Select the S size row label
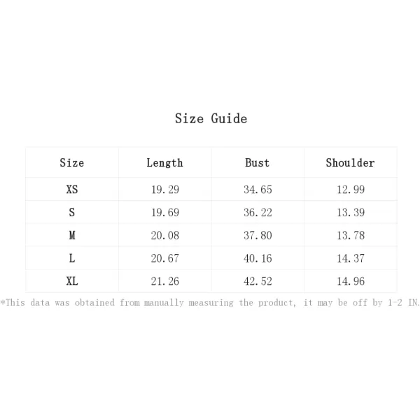 coord(71,213)
